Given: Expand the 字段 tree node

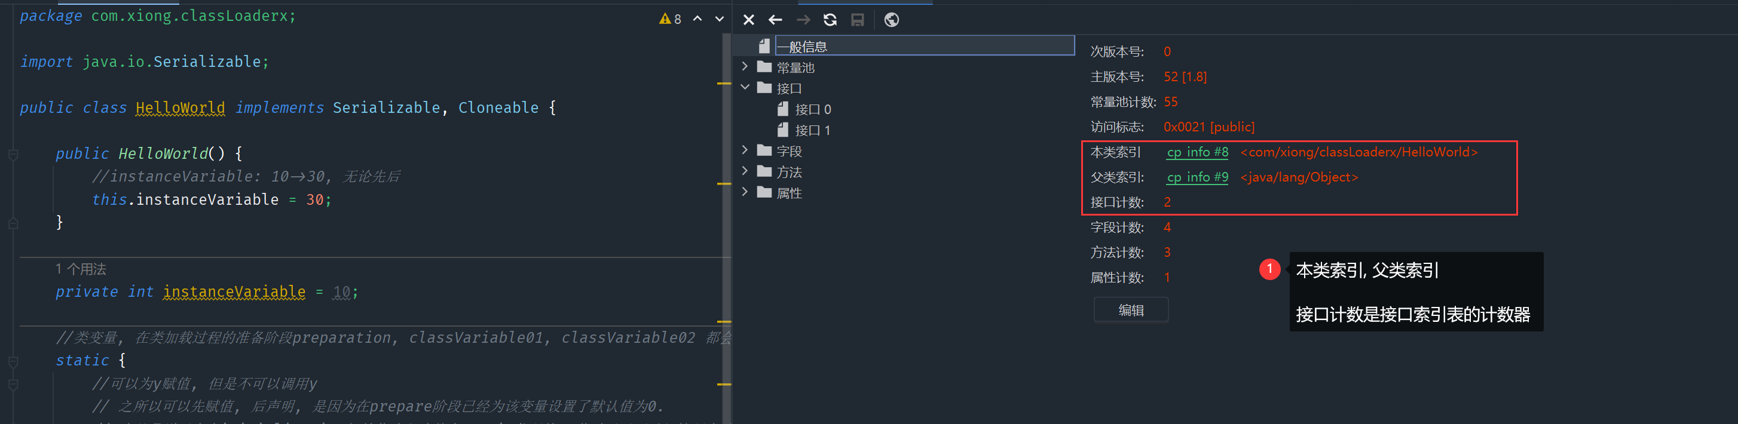Looking at the screenshot, I should pyautogui.click(x=745, y=150).
